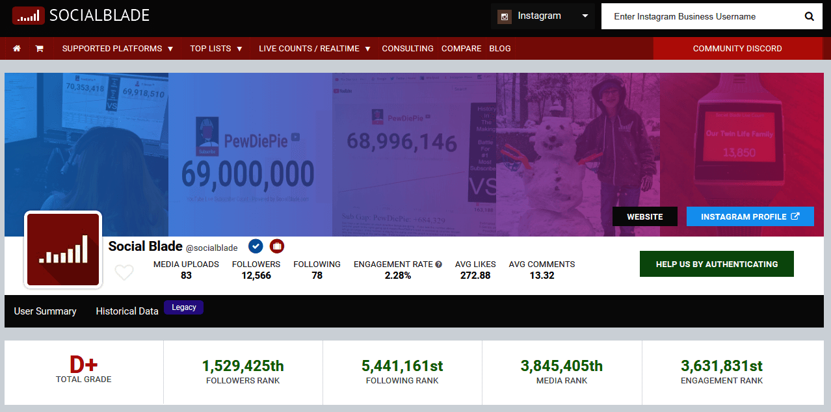Open the shopping cart
The width and height of the screenshot is (831, 412).
click(x=39, y=48)
